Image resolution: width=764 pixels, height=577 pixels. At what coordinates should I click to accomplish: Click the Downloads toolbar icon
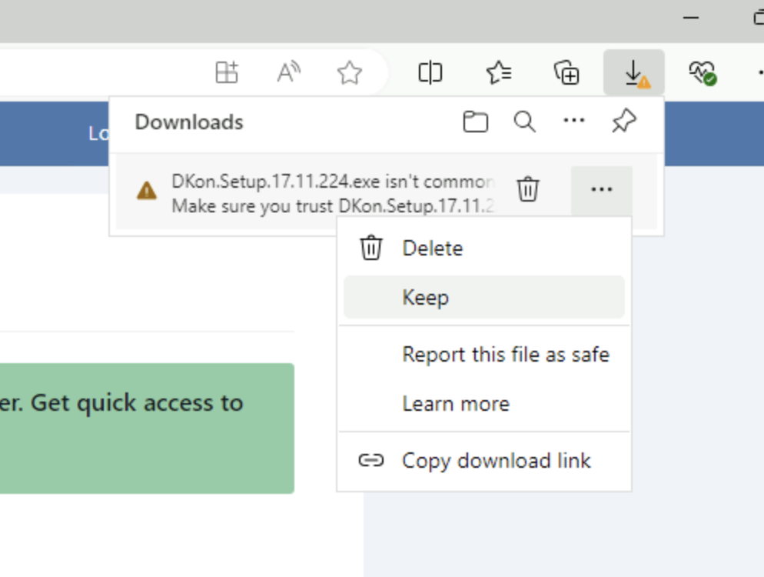pyautogui.click(x=634, y=73)
